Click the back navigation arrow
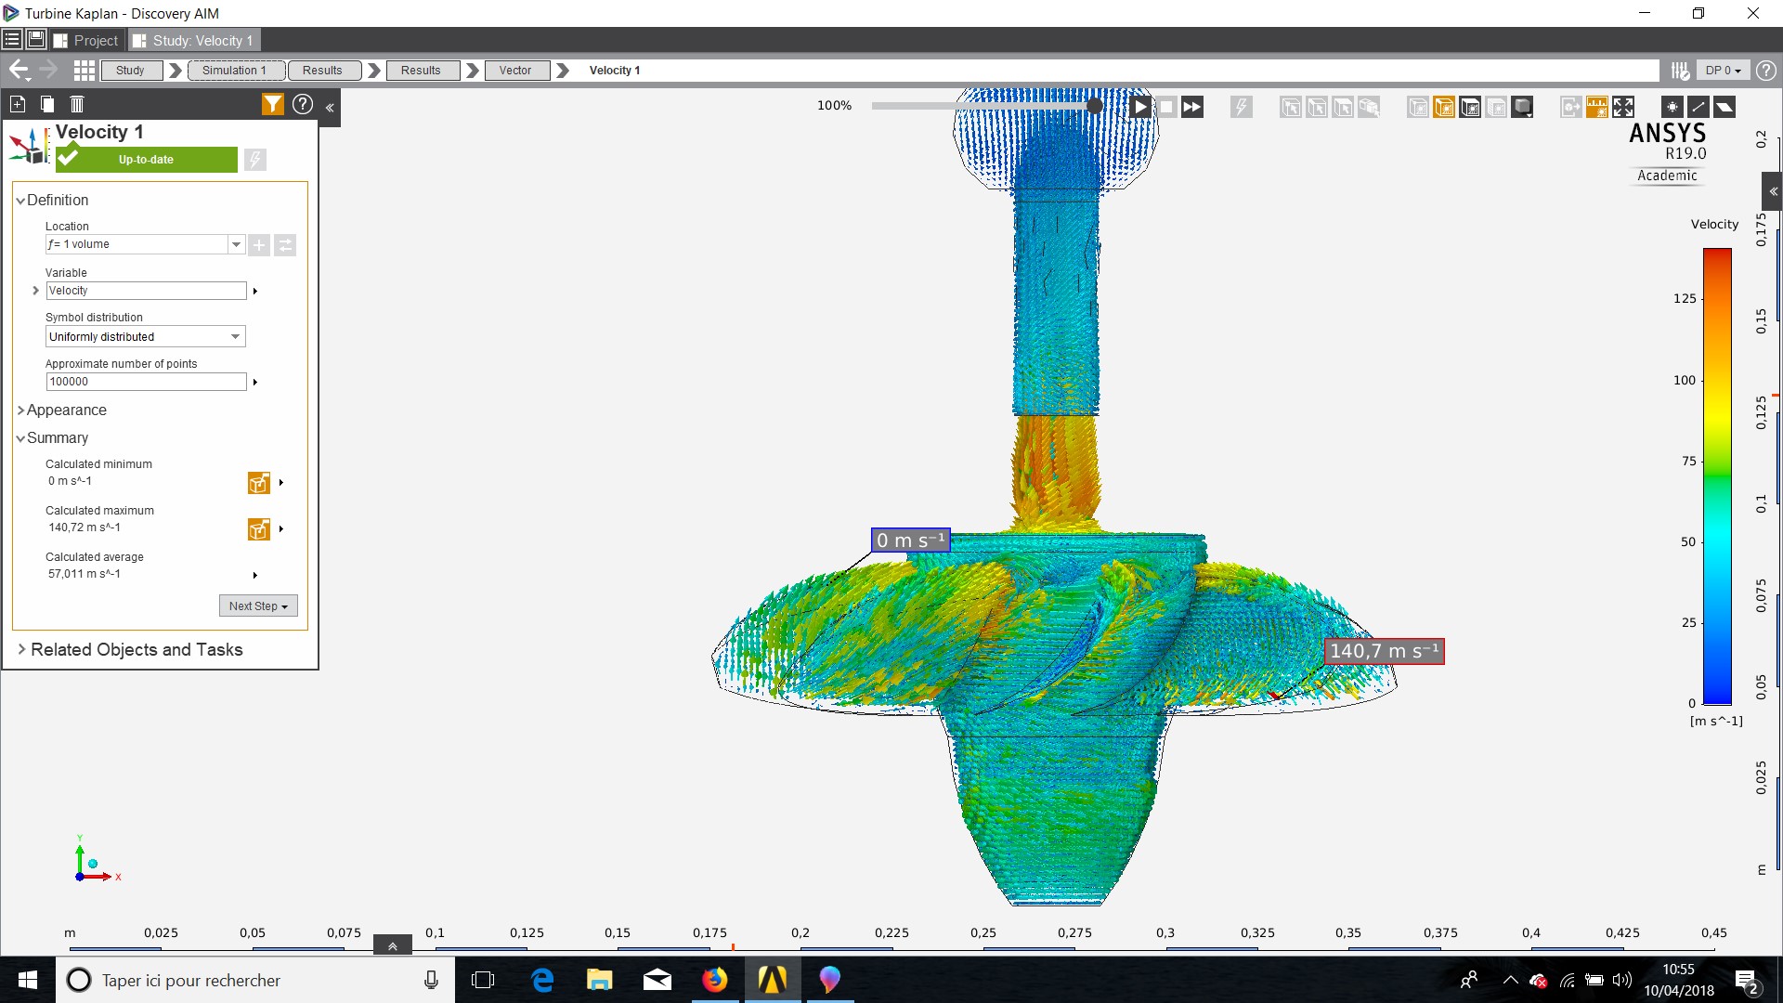This screenshot has width=1783, height=1003. [x=19, y=70]
